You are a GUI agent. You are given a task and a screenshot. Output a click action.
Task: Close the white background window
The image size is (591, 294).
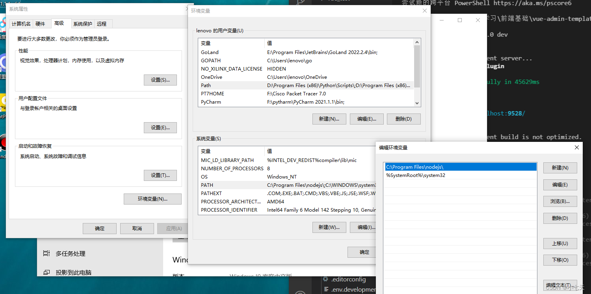[478, 20]
